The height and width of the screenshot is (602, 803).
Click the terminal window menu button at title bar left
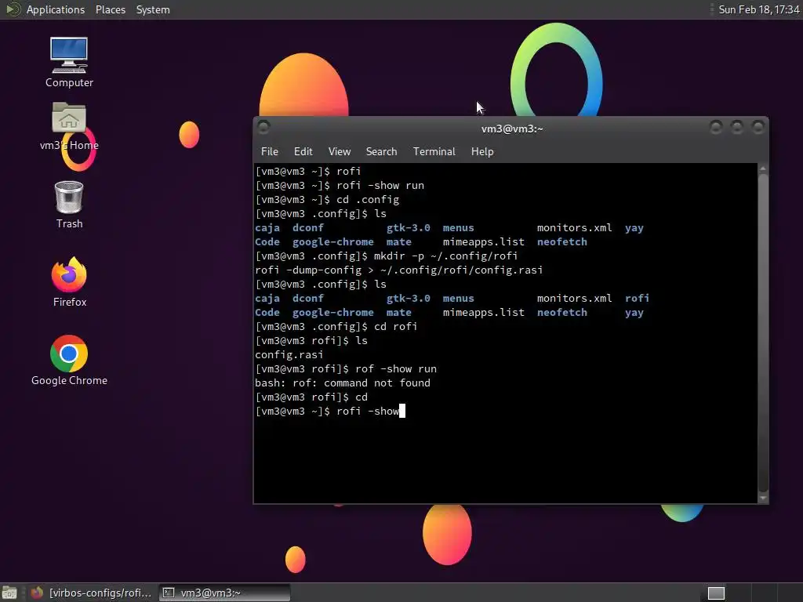click(x=263, y=127)
